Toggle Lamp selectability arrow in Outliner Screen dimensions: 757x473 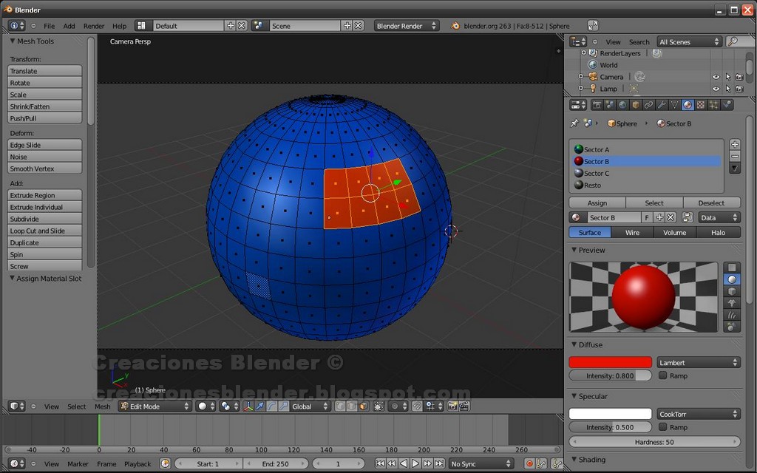point(729,88)
